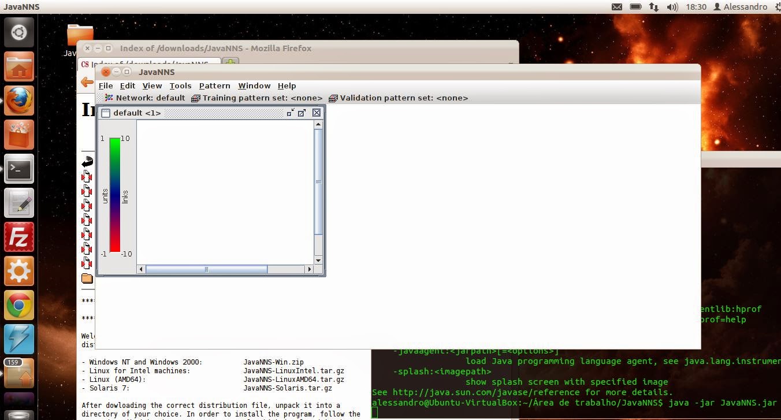Launch Google Chrome from the launcher
This screenshot has height=420, width=781.
click(x=19, y=306)
